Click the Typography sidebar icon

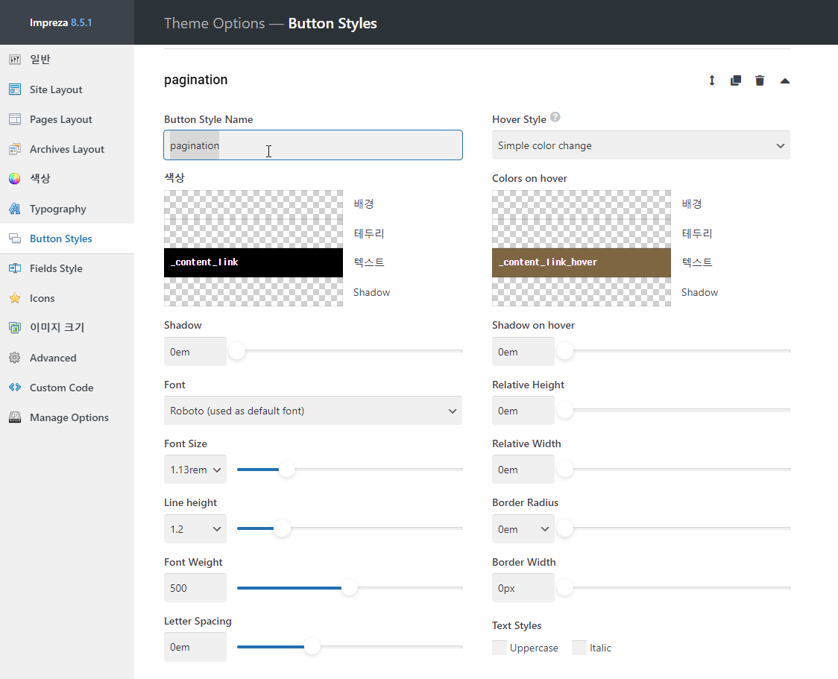15,209
